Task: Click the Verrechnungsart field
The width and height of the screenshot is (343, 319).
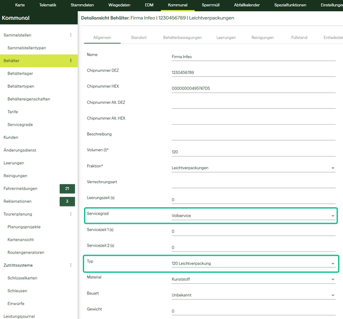Action: tap(254, 184)
